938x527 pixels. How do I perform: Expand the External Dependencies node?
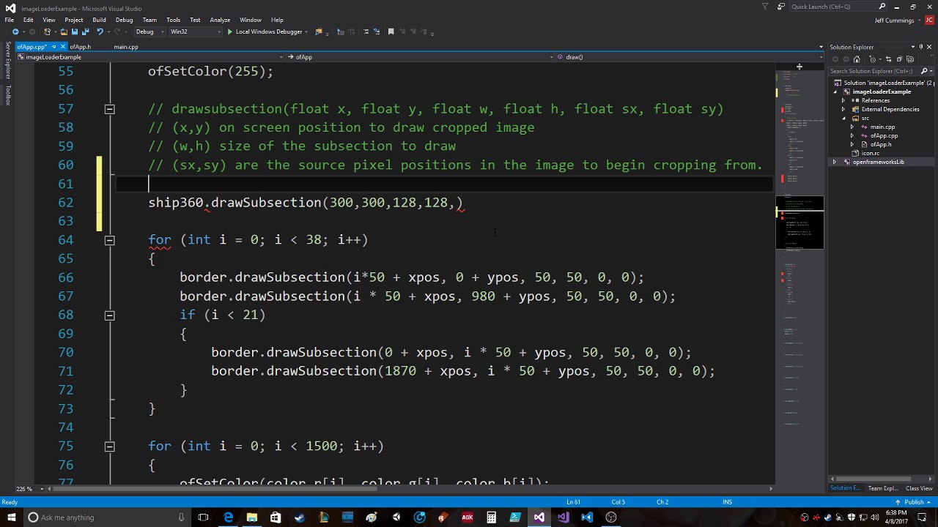point(843,109)
